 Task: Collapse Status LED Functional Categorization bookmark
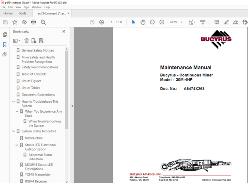pos(17,145)
